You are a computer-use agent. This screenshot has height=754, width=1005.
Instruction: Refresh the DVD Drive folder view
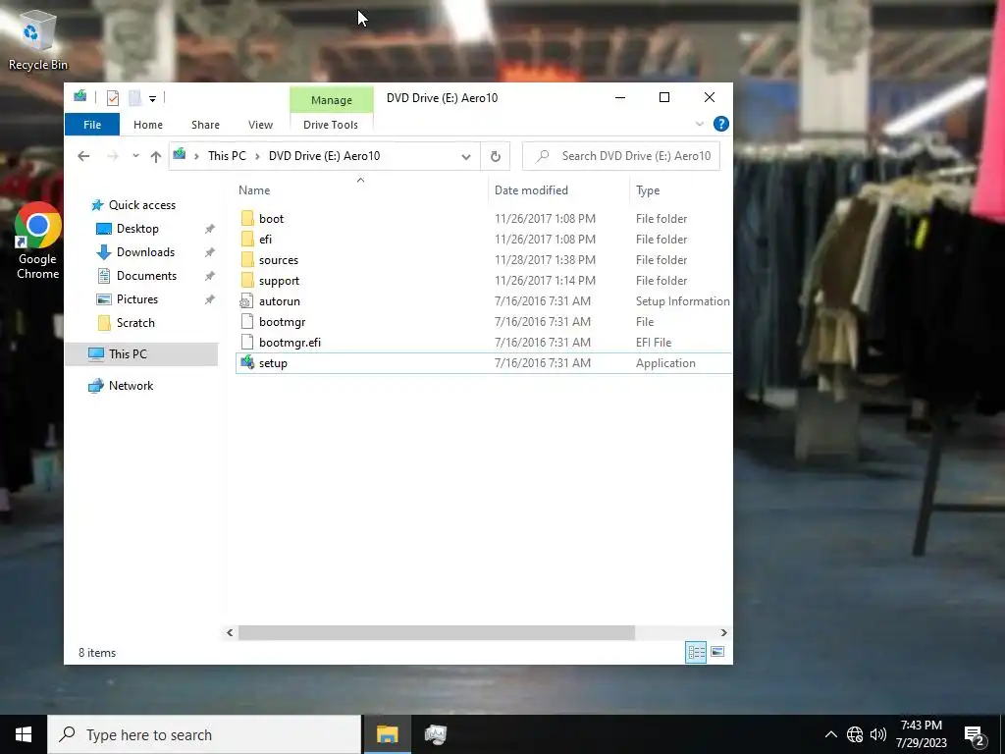[x=496, y=156]
